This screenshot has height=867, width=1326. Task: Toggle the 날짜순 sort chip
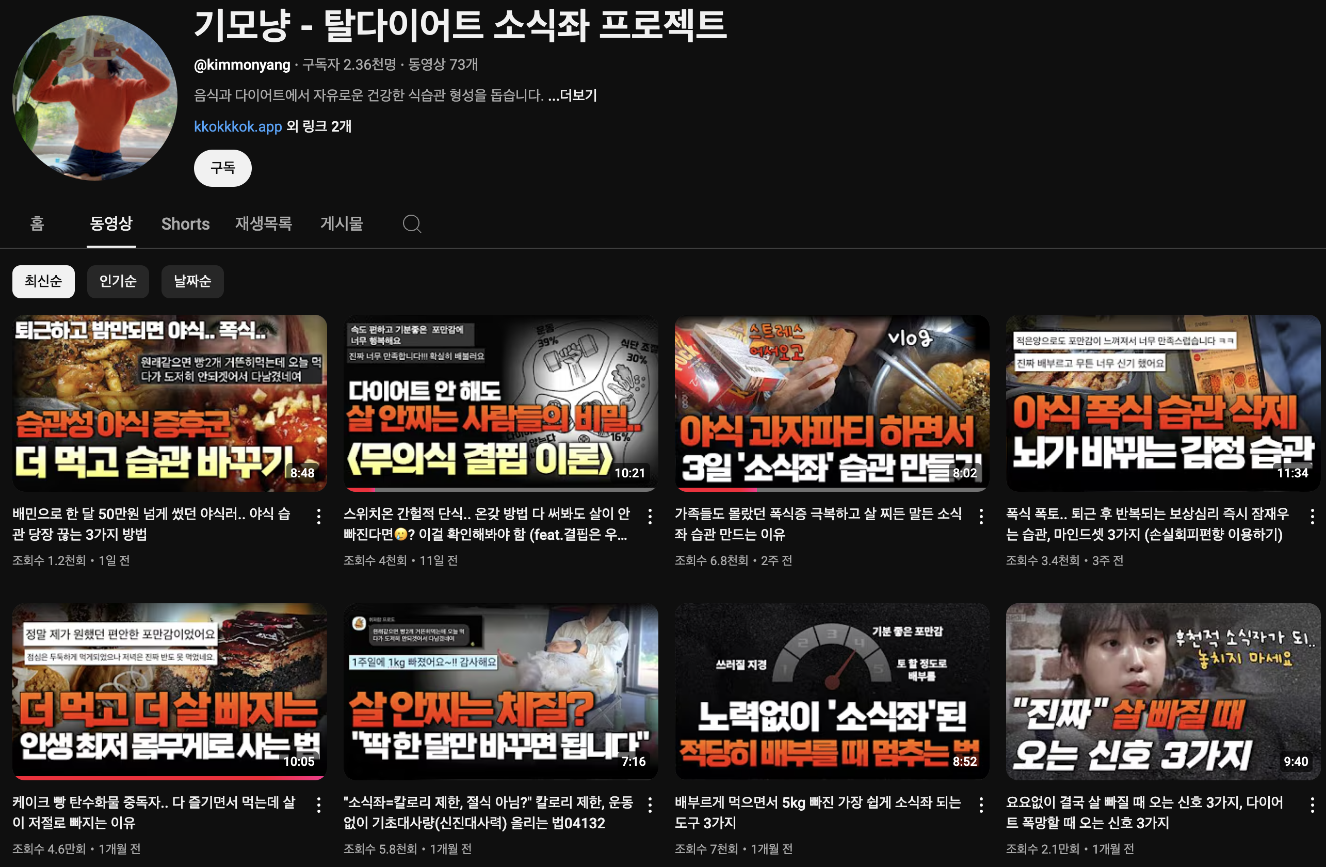192,281
